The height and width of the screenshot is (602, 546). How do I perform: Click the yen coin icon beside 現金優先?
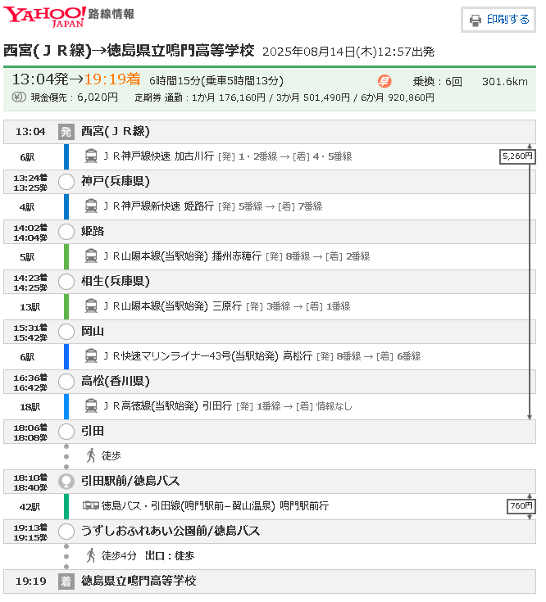18,97
